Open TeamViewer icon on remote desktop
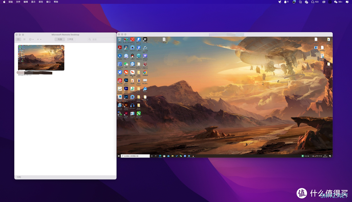The image size is (352, 202). (132, 64)
